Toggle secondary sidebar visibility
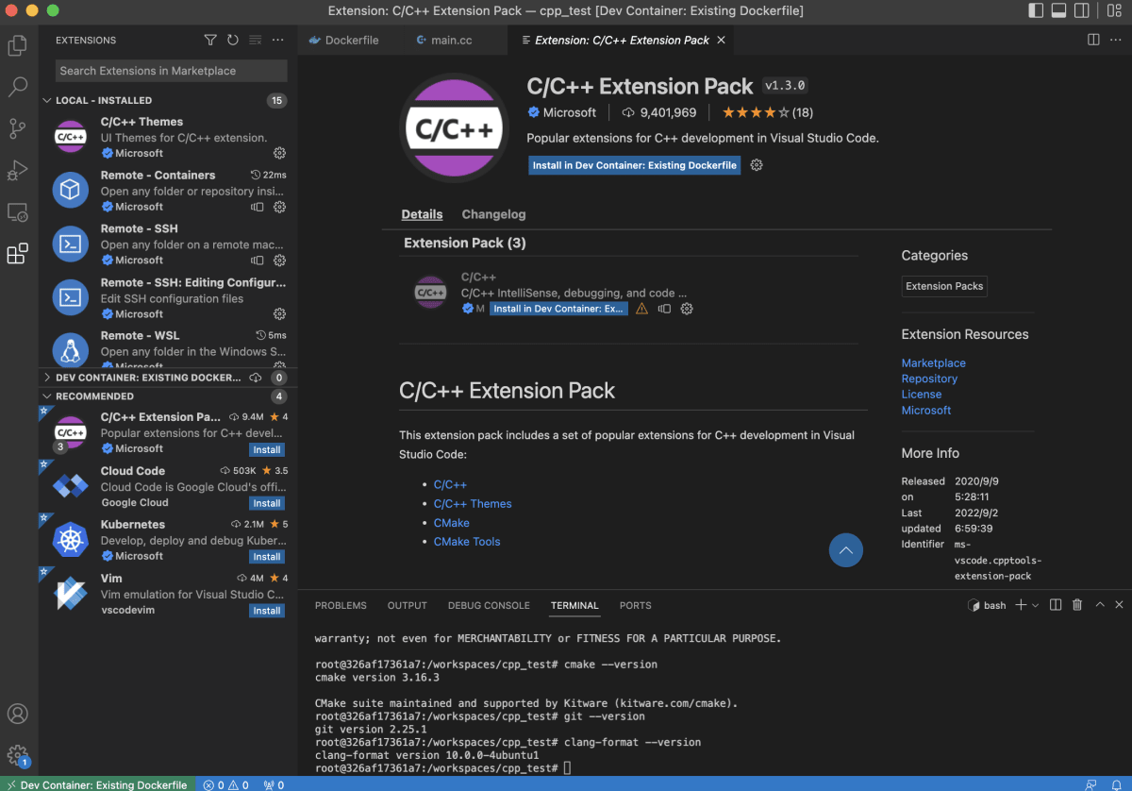The width and height of the screenshot is (1132, 791). pyautogui.click(x=1083, y=10)
